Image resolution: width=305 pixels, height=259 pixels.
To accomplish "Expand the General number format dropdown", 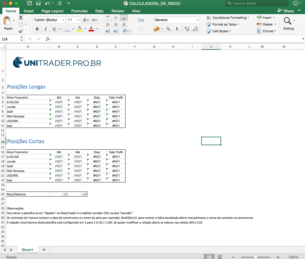I will click(x=197, y=20).
